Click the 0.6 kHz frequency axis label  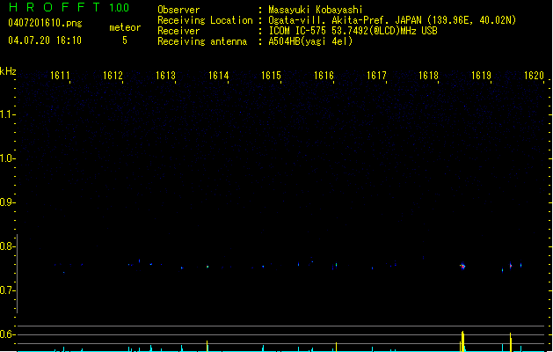(x=7, y=334)
